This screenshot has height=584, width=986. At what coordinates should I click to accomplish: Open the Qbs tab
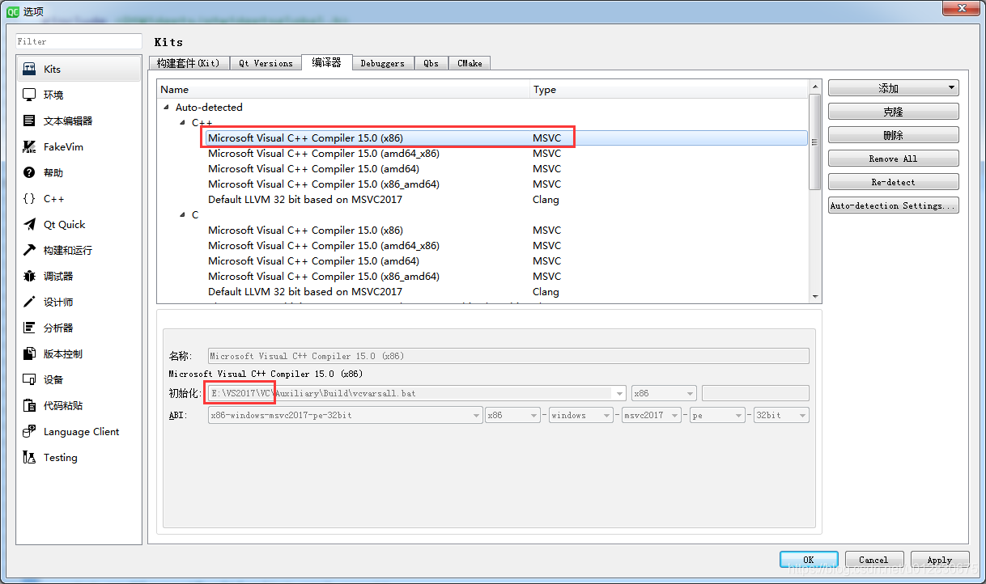(431, 63)
